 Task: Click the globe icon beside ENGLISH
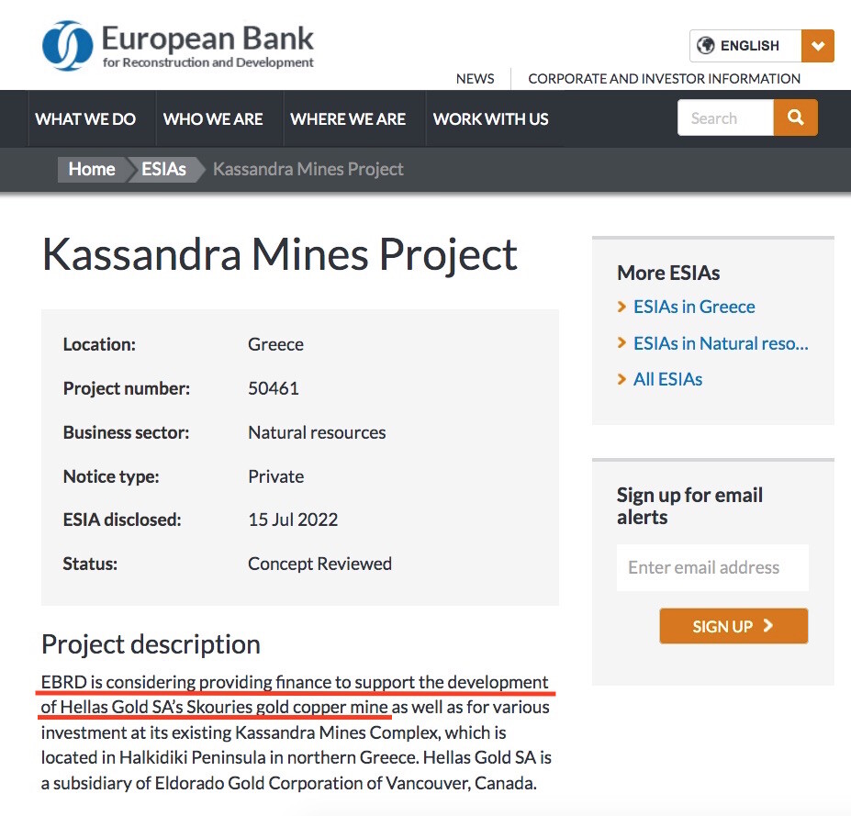coord(706,45)
